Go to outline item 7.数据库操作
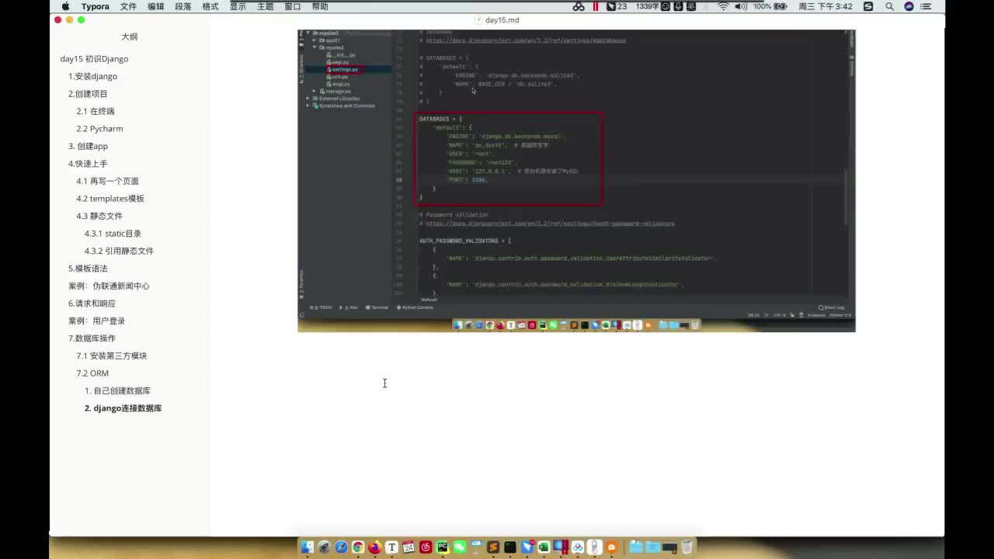 click(92, 339)
